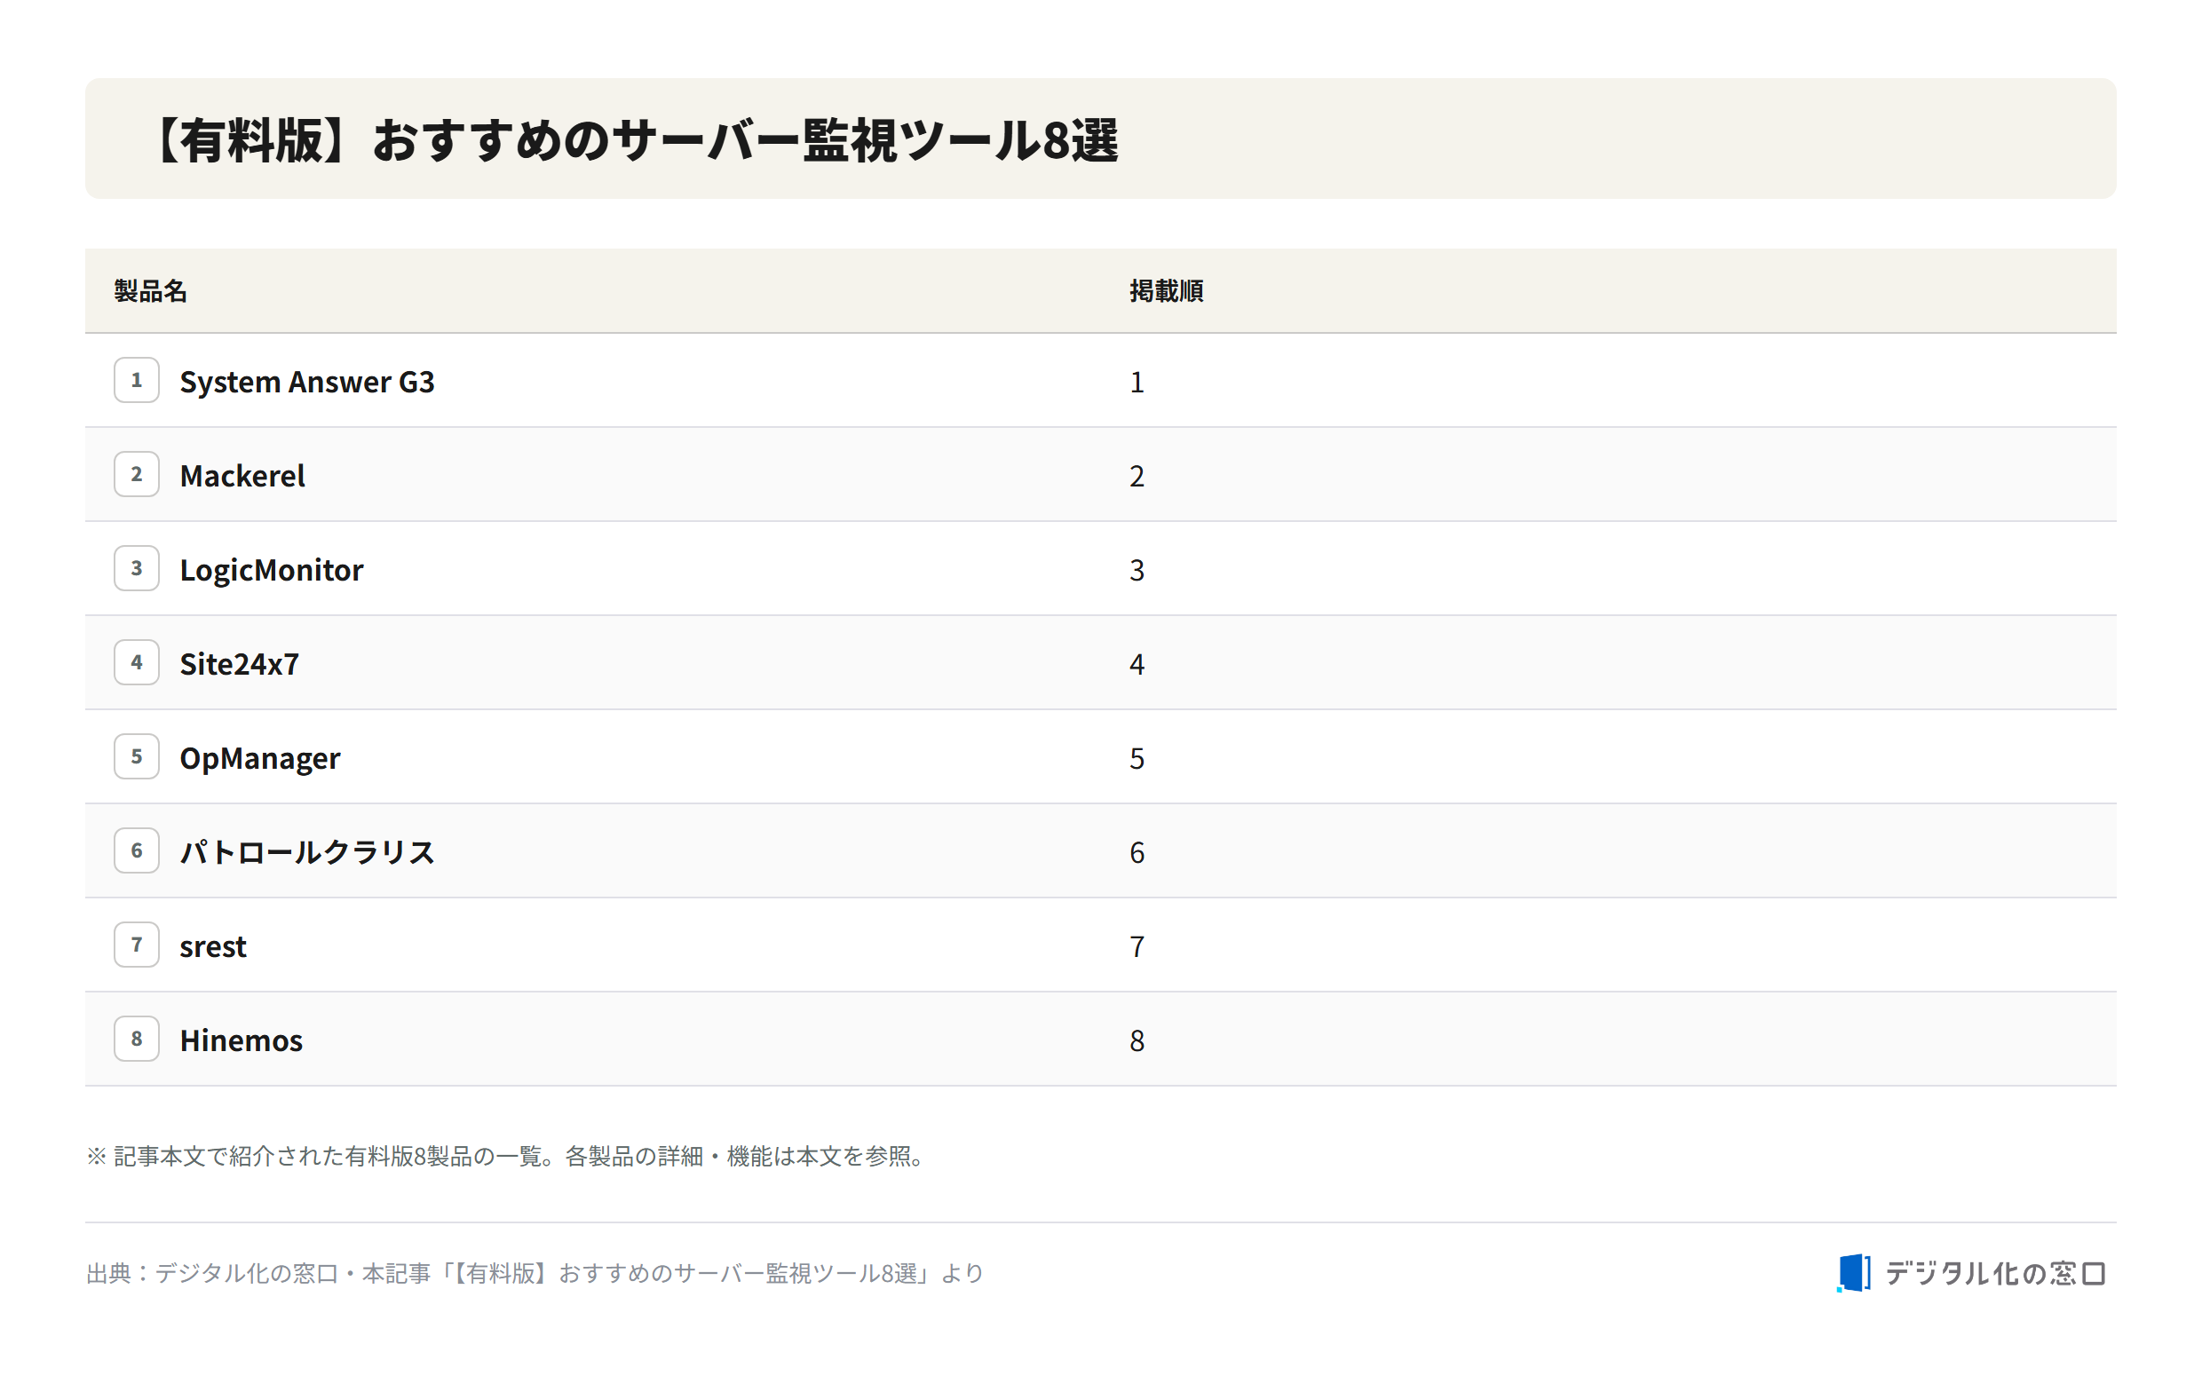Open the LogicMonitor entry

click(x=271, y=570)
